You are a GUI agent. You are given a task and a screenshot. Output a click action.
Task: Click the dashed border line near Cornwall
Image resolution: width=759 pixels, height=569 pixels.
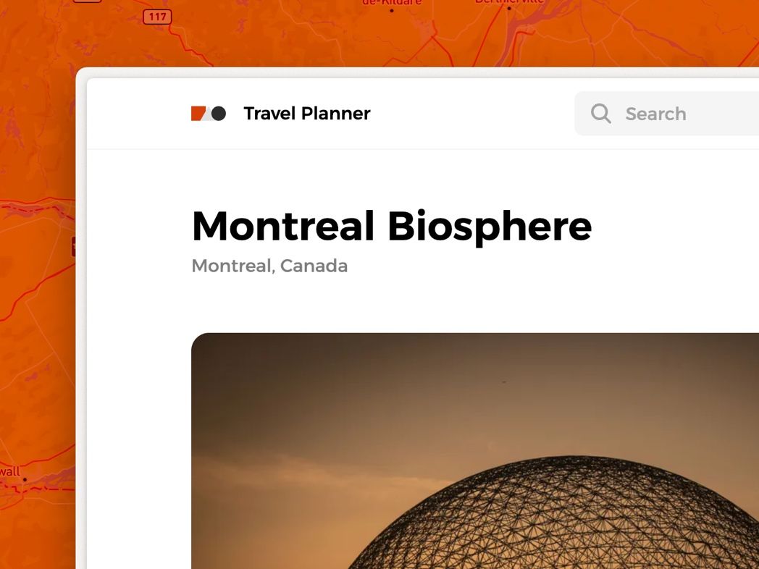click(43, 490)
